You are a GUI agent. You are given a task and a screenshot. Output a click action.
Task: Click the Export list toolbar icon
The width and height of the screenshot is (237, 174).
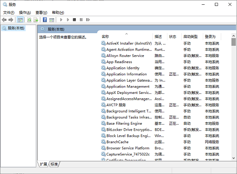(x=36, y=20)
